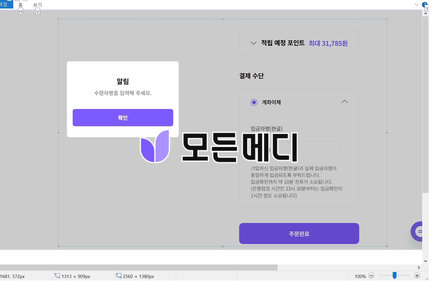
Task: Open the 파일 menu tab
Action: point(6,4)
